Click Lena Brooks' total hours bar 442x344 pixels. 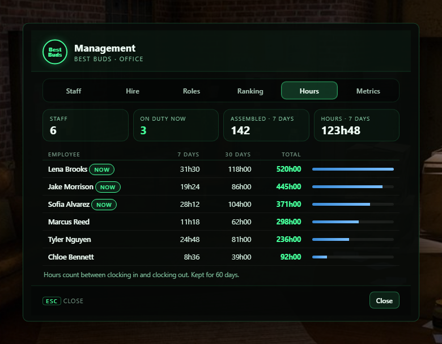click(x=353, y=169)
